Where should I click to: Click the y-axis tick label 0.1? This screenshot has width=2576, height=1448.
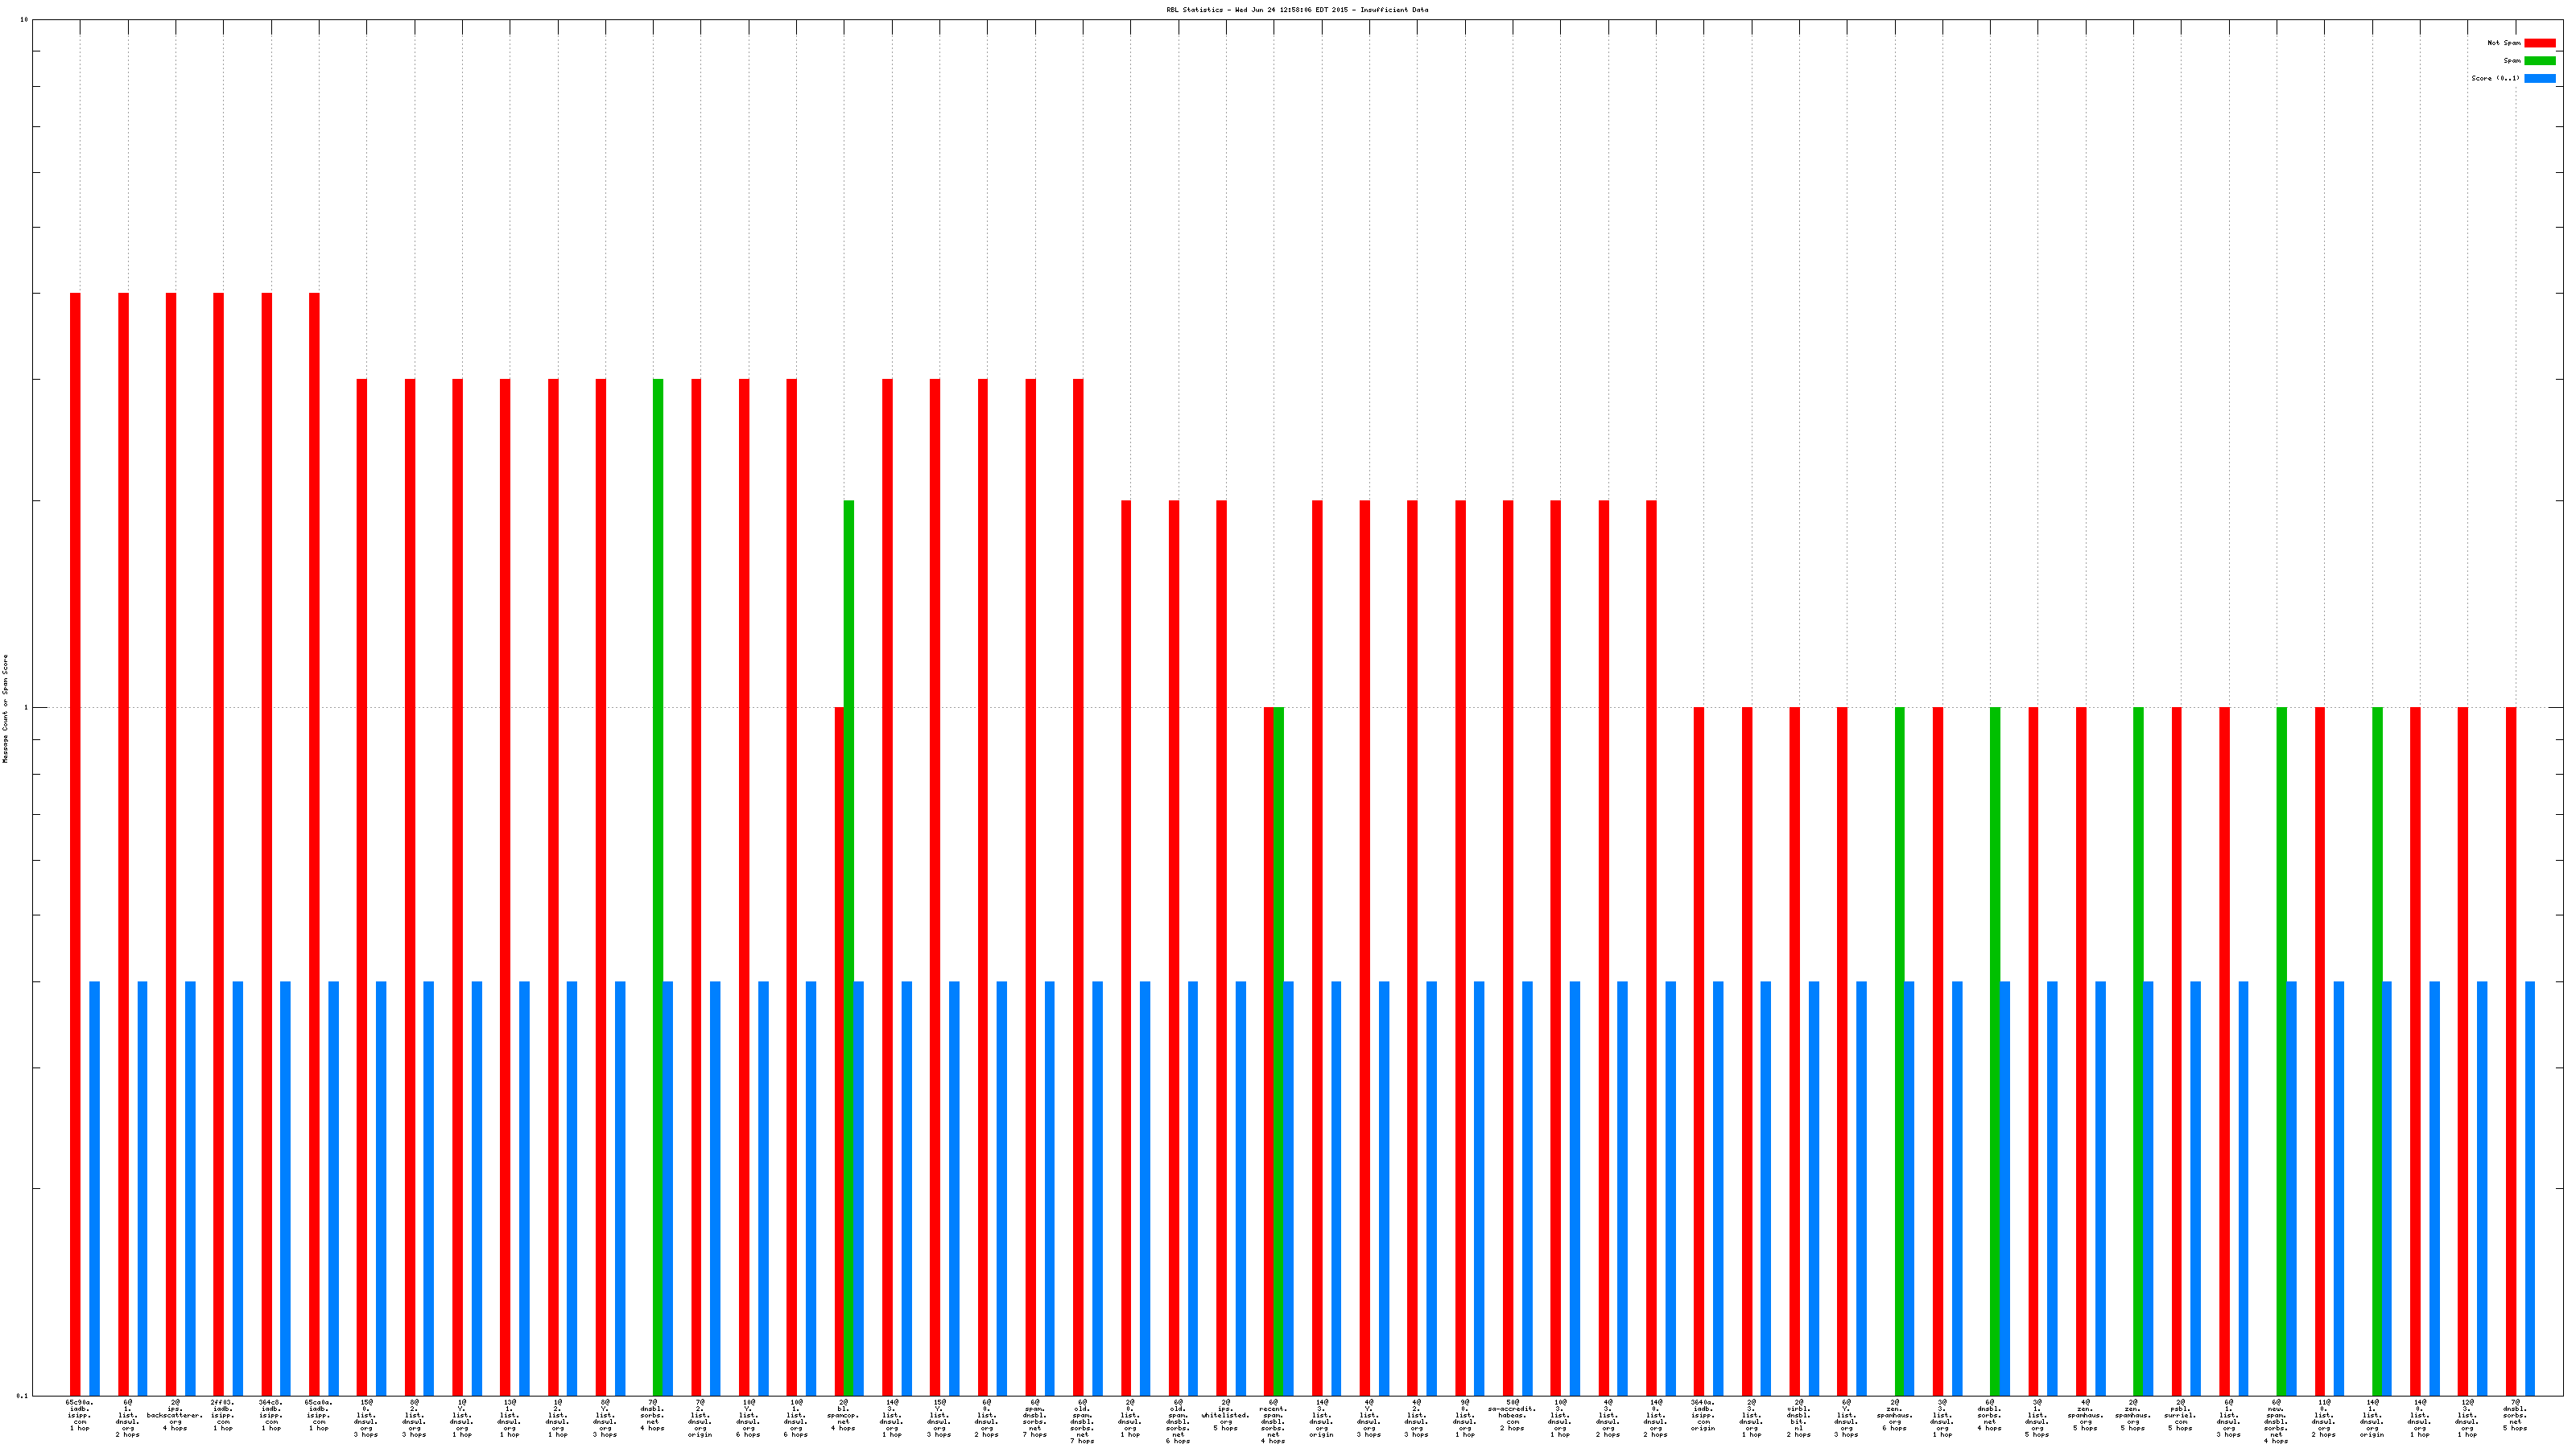point(22,1395)
